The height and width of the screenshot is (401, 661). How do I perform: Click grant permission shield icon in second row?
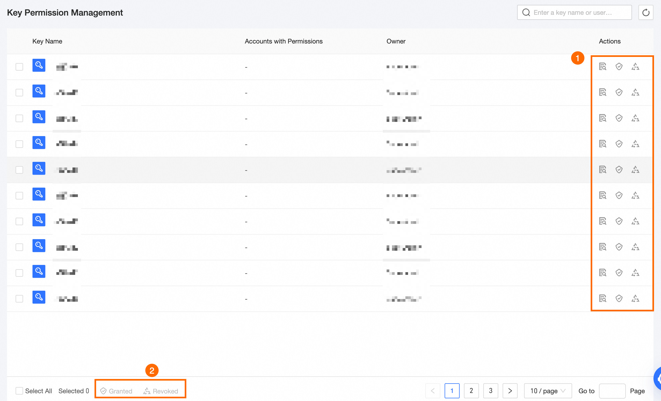pos(619,92)
